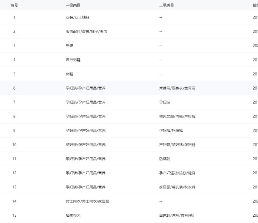The height and width of the screenshot is (223, 258).
Task: Select row number 8 cell
Action: point(14,116)
